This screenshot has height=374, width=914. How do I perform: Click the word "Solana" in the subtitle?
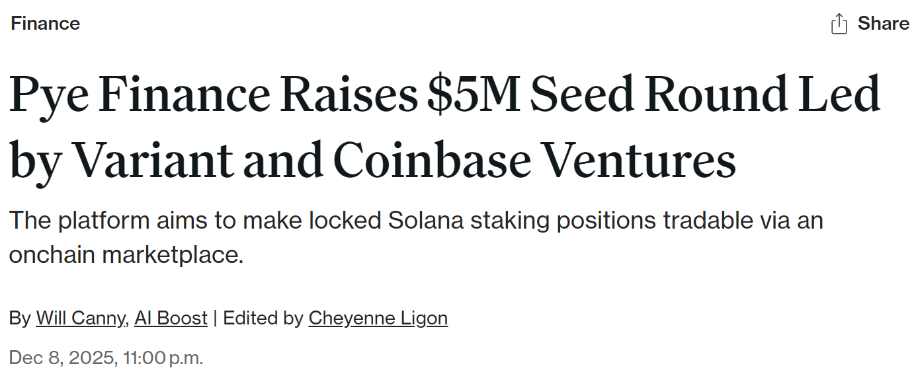[426, 220]
